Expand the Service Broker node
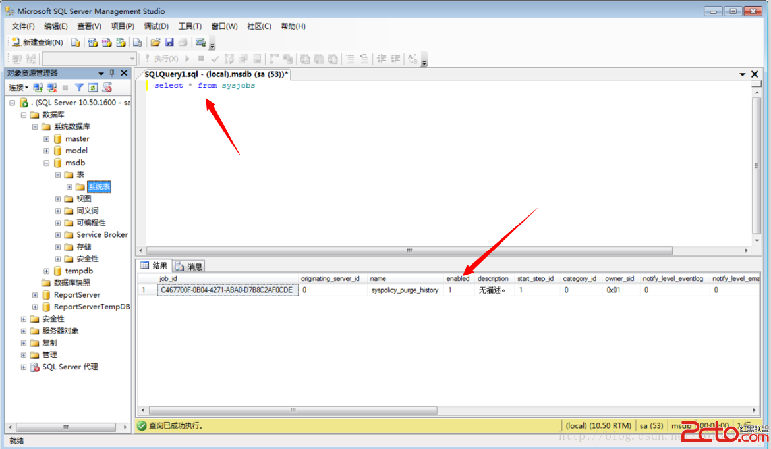 click(58, 235)
